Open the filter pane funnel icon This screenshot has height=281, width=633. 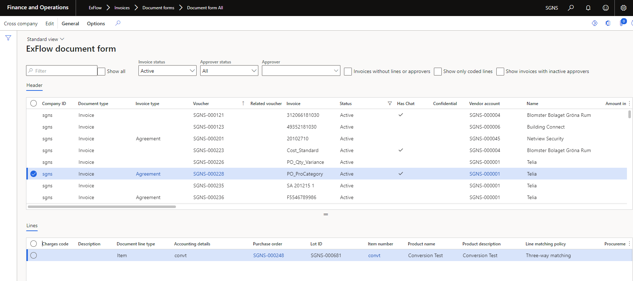point(8,38)
